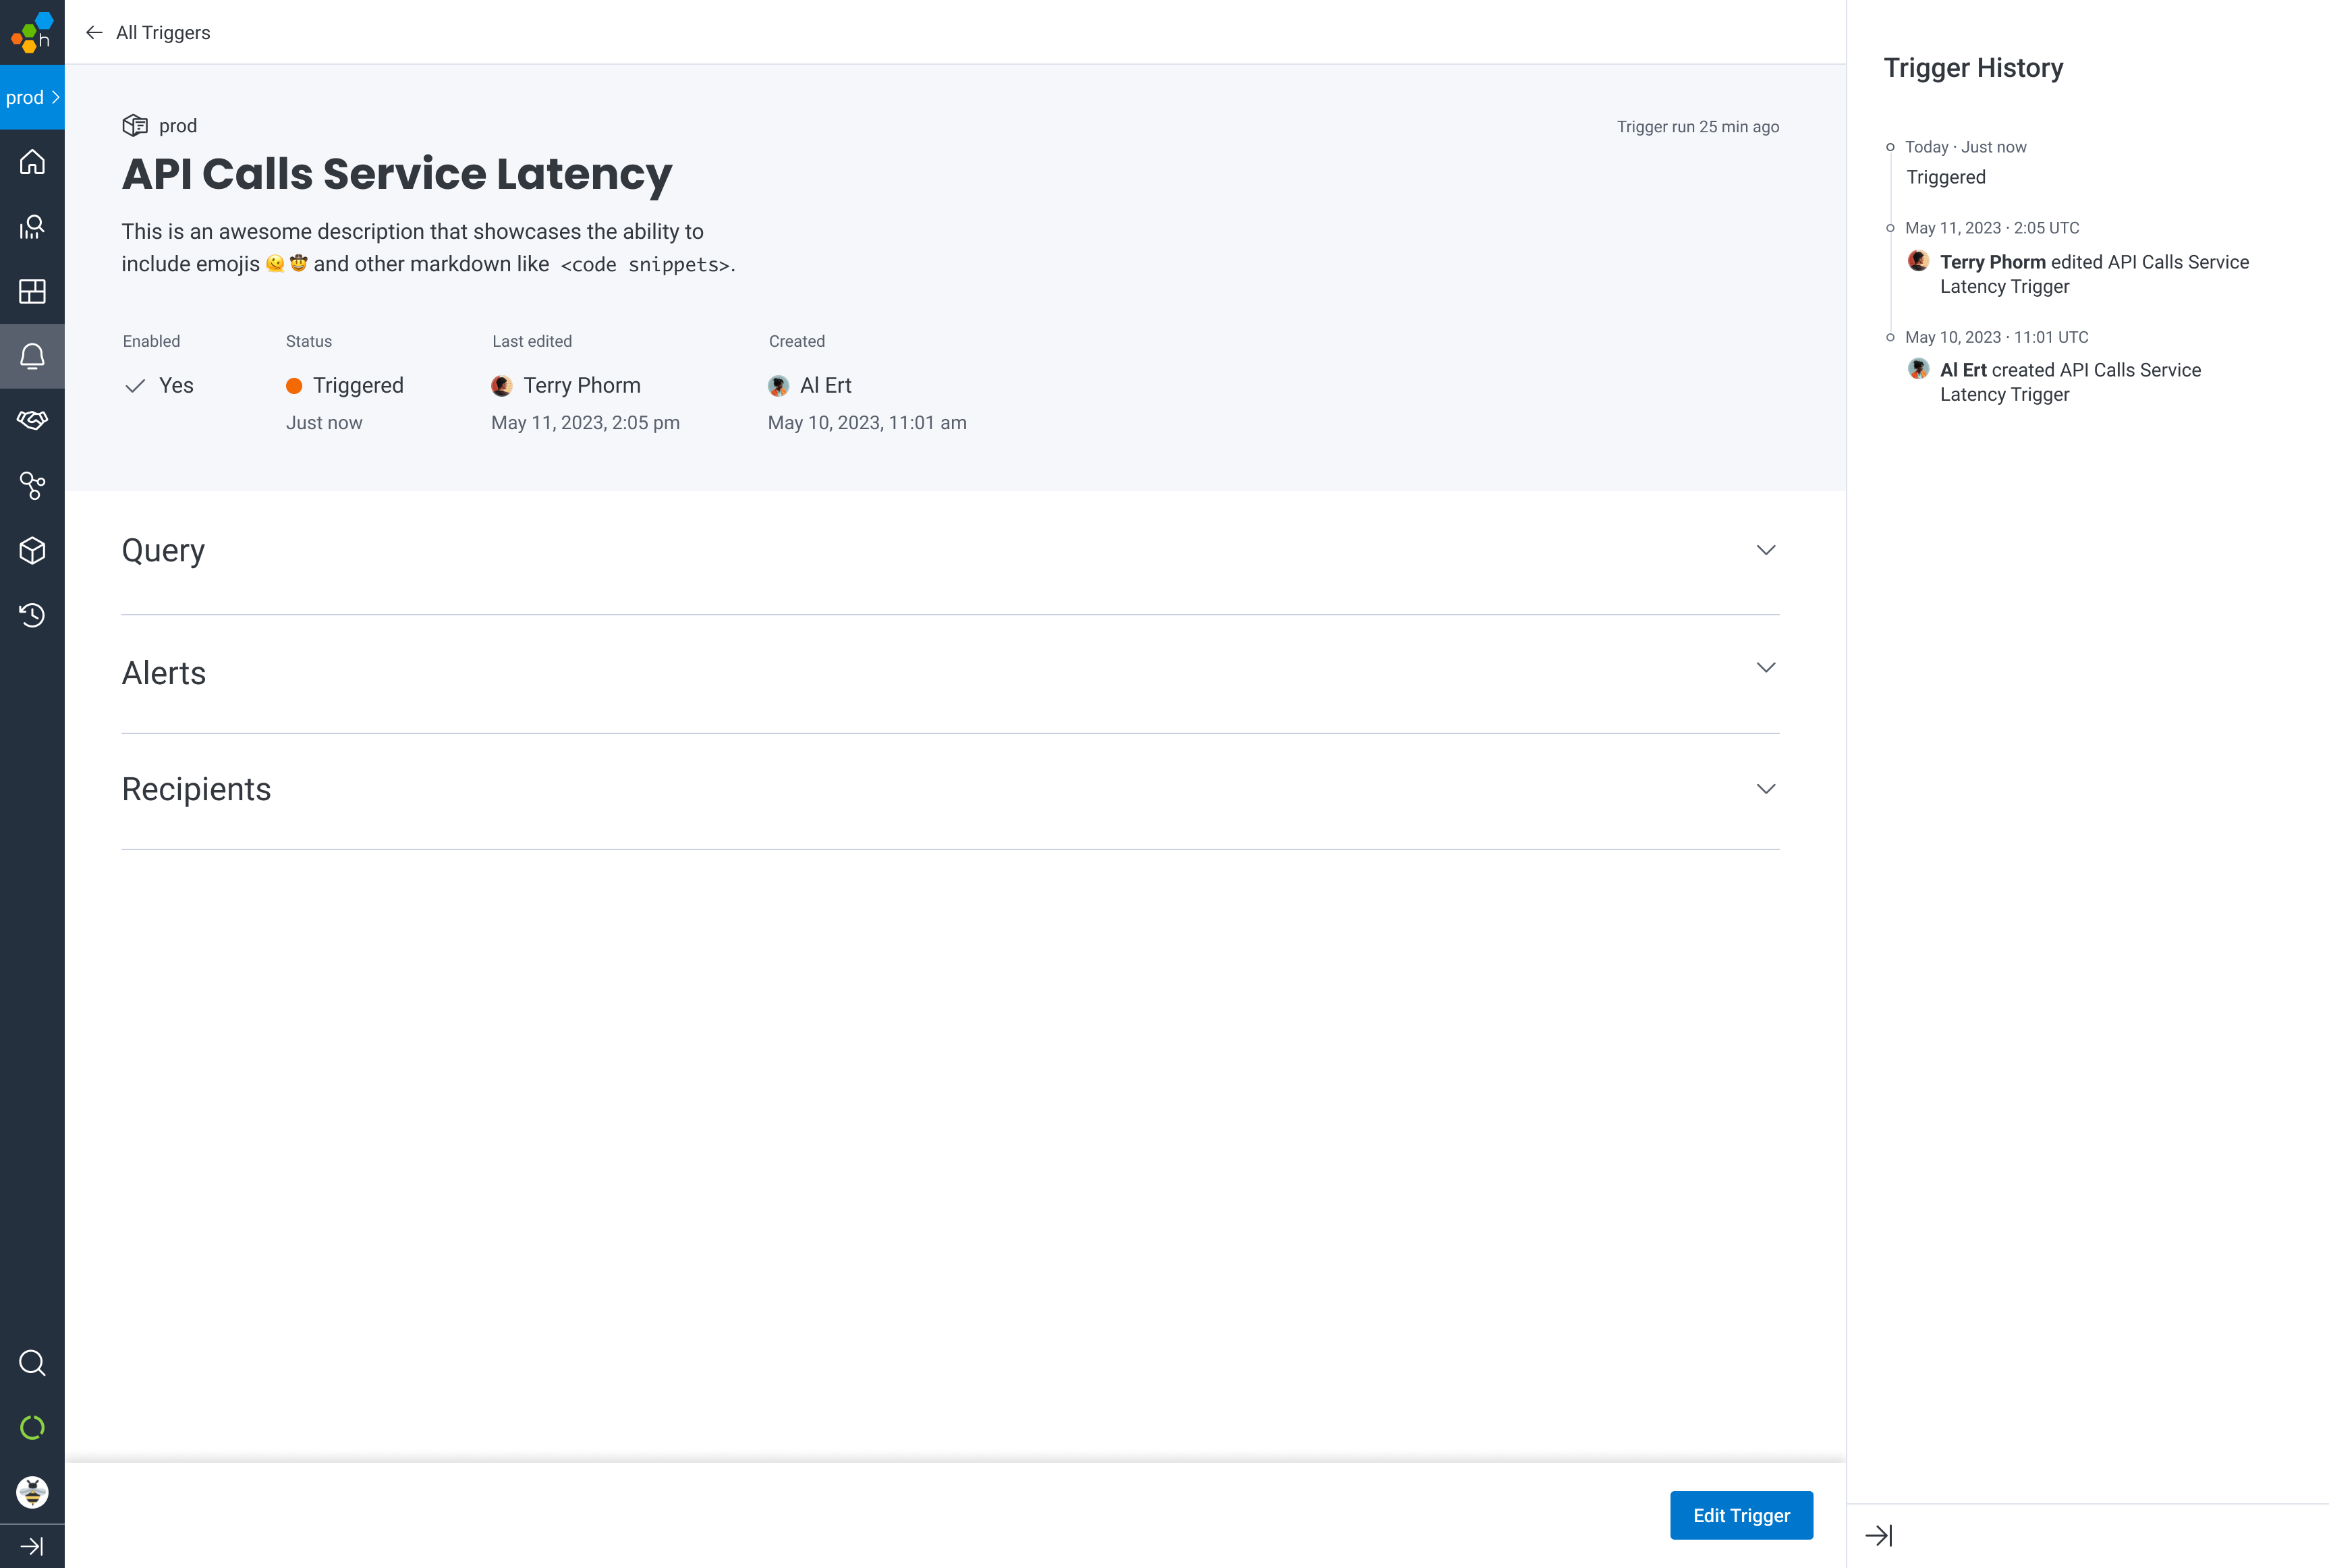Expand the left navigation sidebar
Viewport: 2329px width, 1568px height.
point(32,1546)
